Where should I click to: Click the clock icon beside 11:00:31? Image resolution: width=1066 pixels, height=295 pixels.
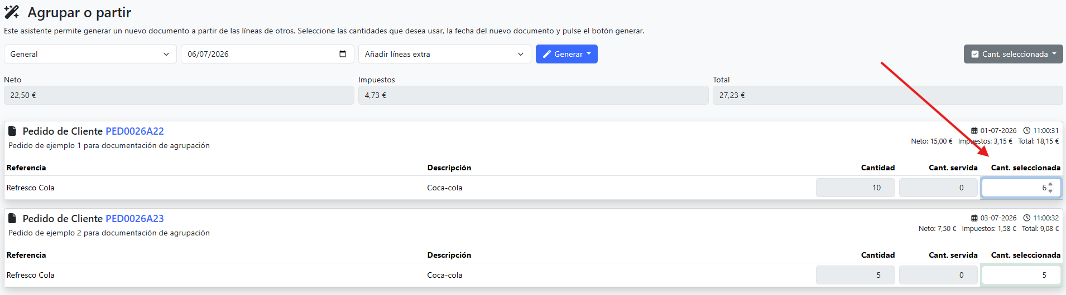(1026, 131)
